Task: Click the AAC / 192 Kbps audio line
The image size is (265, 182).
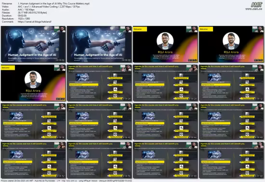Action: [x=26, y=10]
